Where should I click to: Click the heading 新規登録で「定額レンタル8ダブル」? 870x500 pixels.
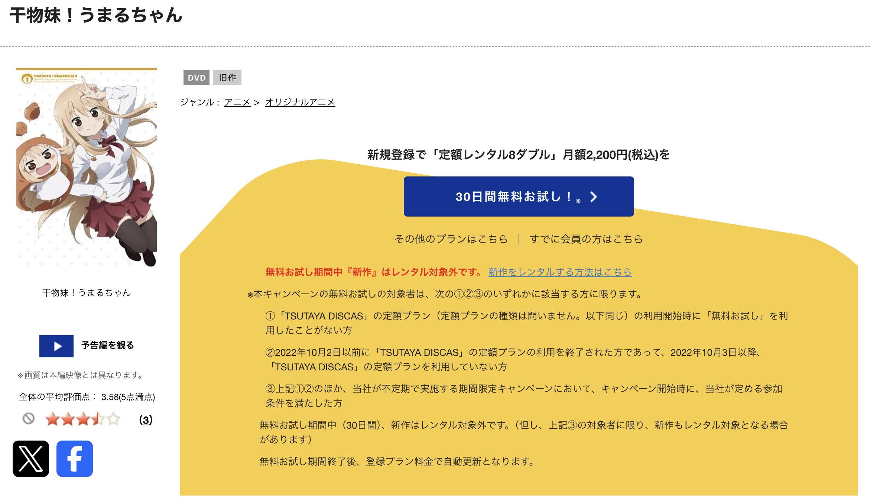point(518,155)
